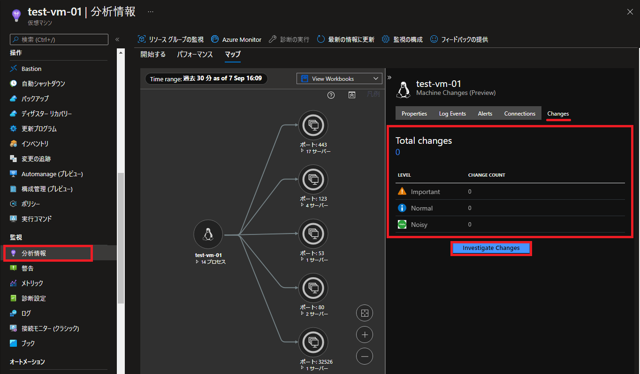Click 最新の情報に更新 refresh button
The height and width of the screenshot is (374, 640).
(346, 39)
